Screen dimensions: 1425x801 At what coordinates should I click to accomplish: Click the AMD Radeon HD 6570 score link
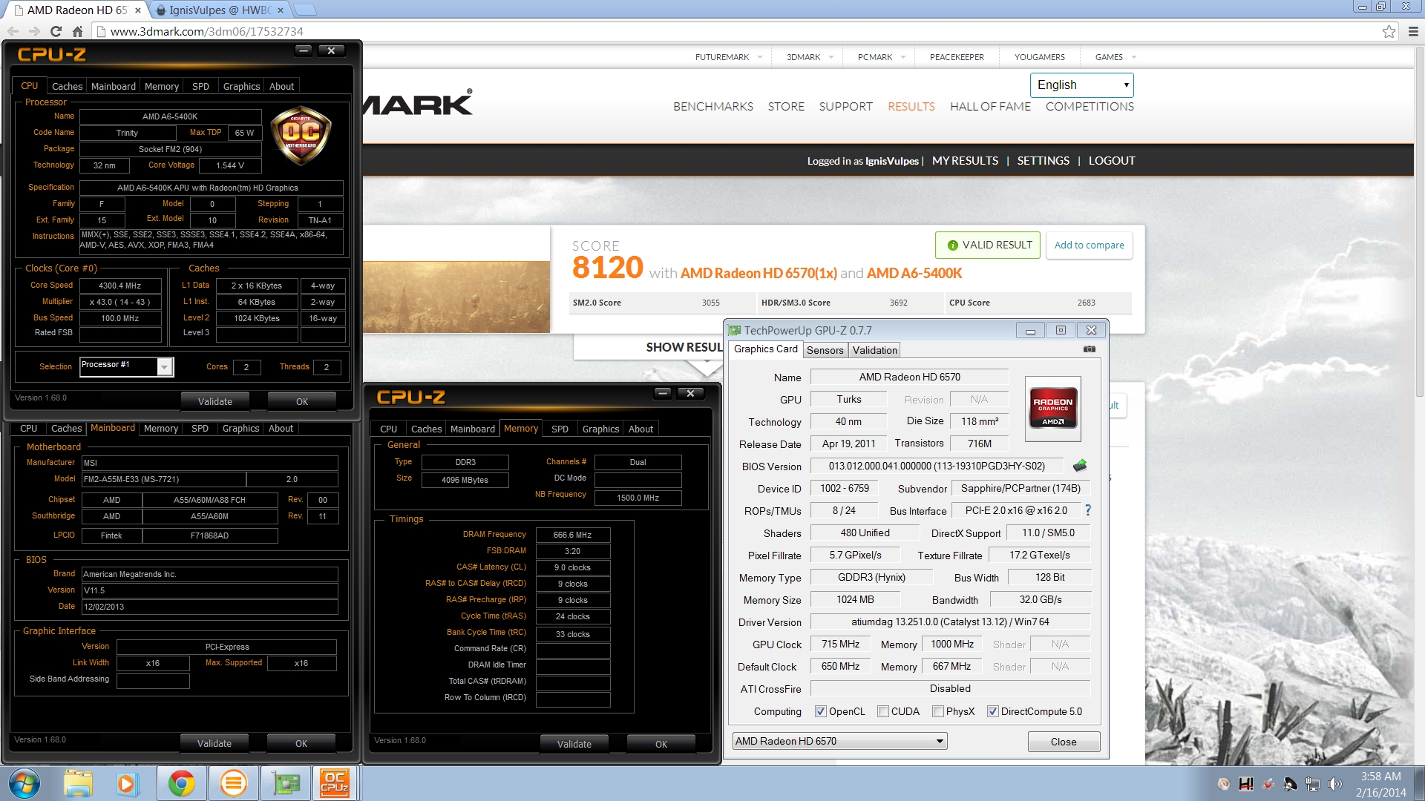click(759, 273)
